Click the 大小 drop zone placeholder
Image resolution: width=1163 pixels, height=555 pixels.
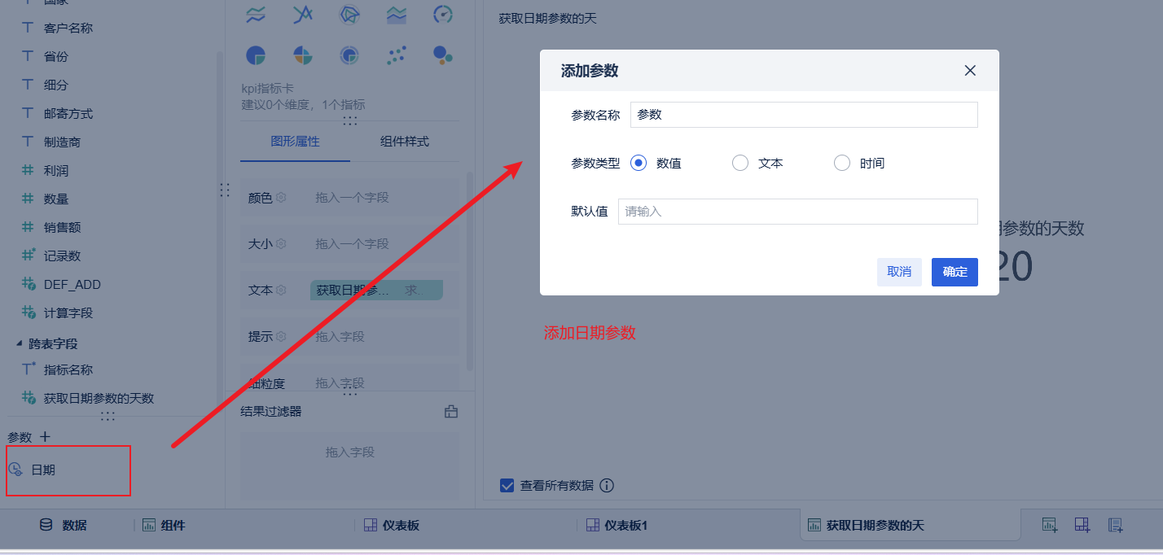pos(352,243)
